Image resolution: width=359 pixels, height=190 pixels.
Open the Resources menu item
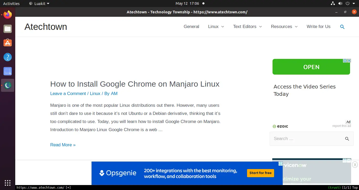pos(281,27)
